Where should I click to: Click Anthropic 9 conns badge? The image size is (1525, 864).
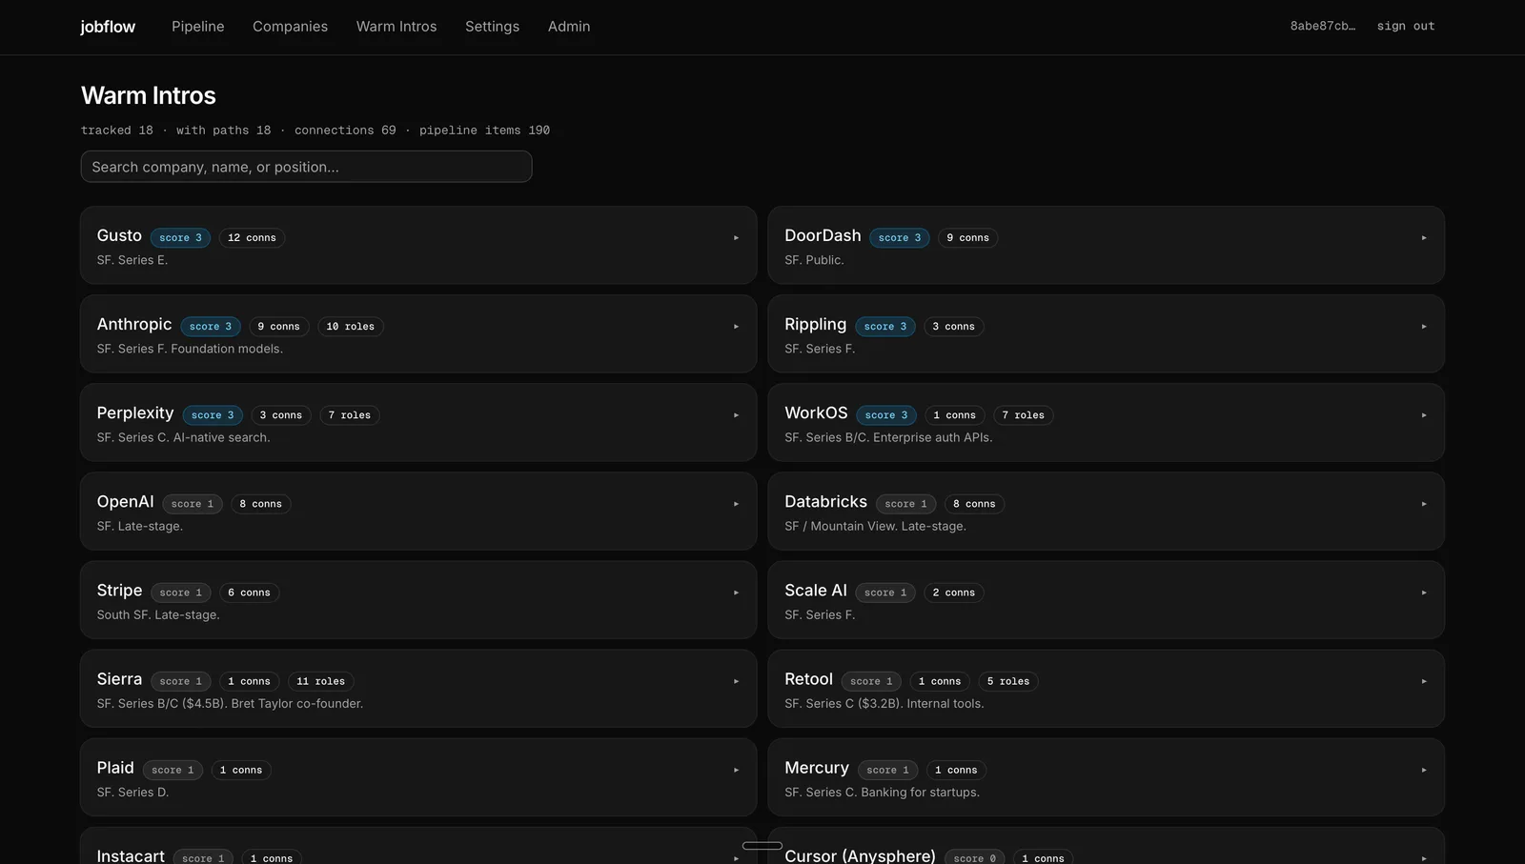278,327
